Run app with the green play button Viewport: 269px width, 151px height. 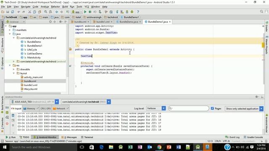[x=85, y=12]
